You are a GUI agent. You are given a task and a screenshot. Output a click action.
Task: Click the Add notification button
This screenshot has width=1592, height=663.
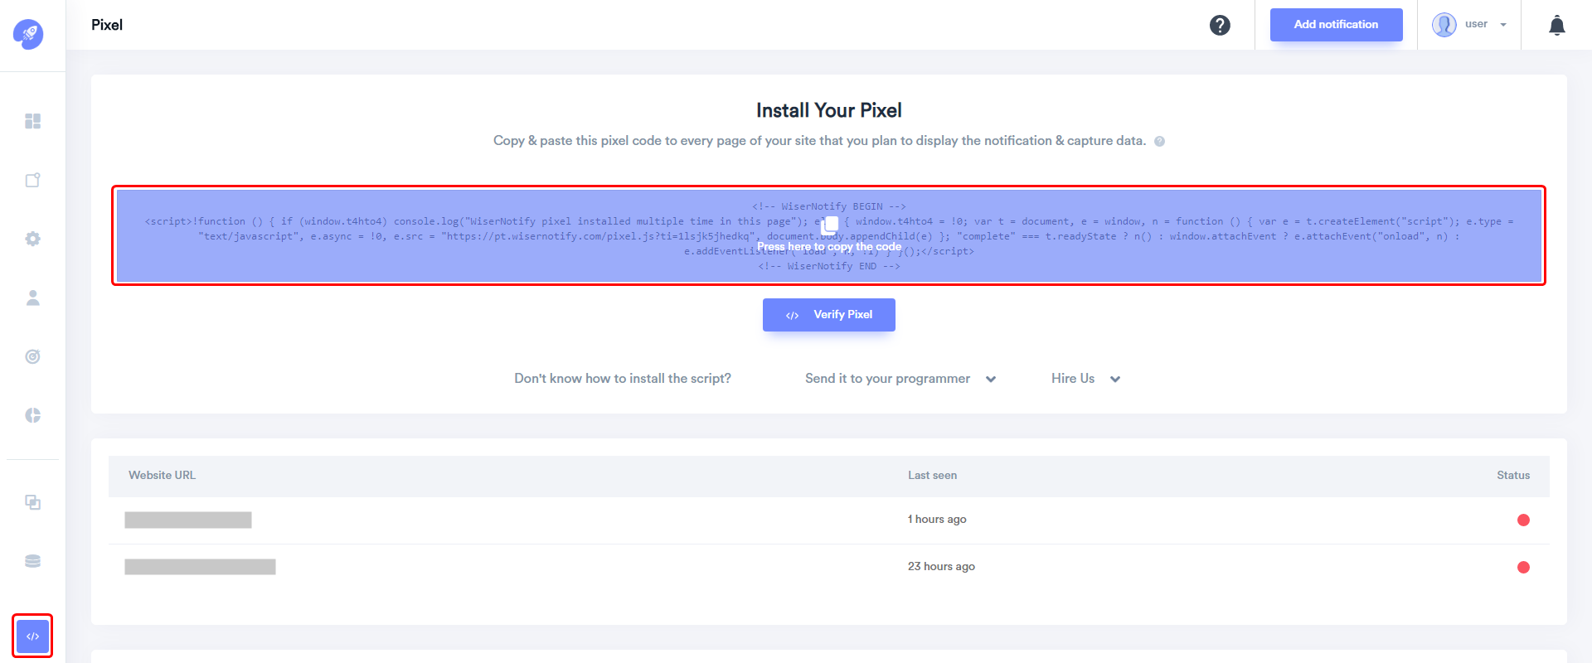pyautogui.click(x=1336, y=25)
